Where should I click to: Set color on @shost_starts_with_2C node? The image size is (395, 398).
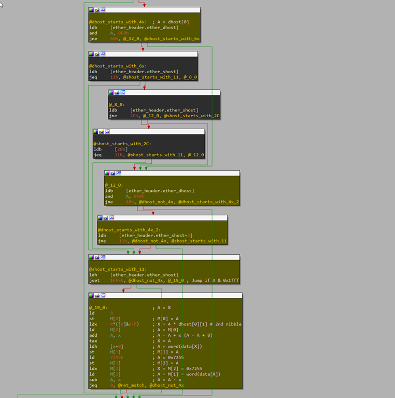pos(95,131)
